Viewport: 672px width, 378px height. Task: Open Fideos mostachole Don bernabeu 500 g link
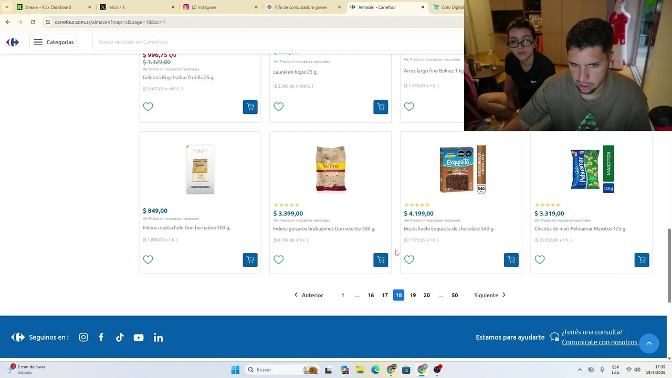tap(186, 228)
